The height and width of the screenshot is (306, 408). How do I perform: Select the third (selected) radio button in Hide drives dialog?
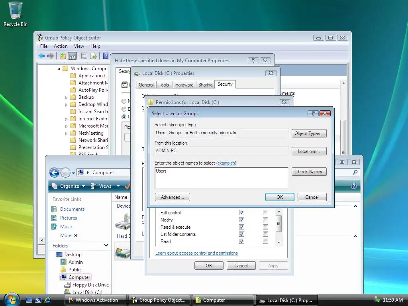[124, 117]
